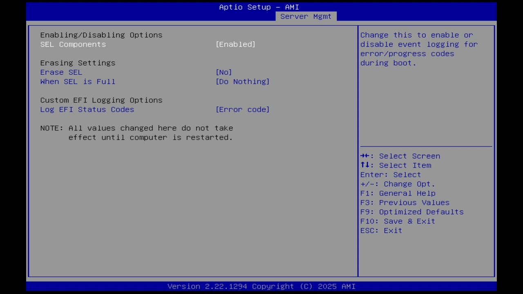523x294 pixels.
Task: Click the Custom EFI Logging Options heading
Action: (101, 100)
